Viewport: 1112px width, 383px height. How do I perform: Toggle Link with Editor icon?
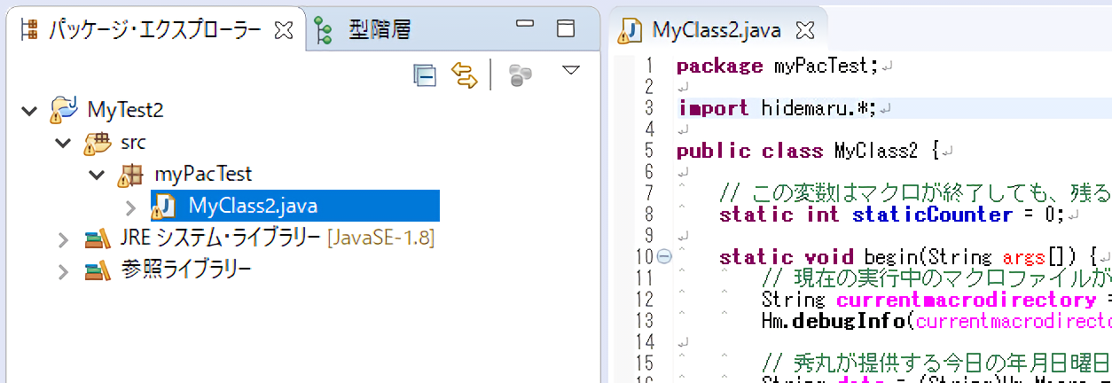[464, 75]
